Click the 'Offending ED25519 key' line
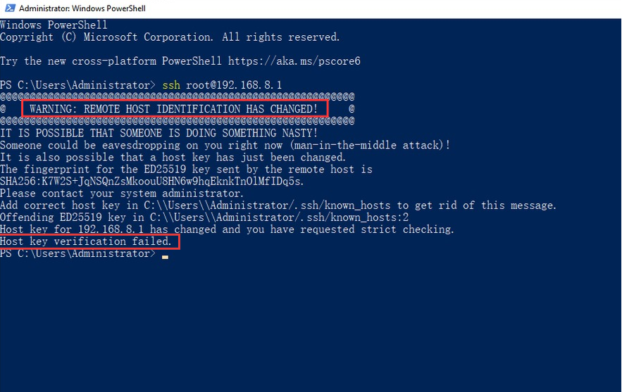This screenshot has height=392, width=622. [x=204, y=217]
